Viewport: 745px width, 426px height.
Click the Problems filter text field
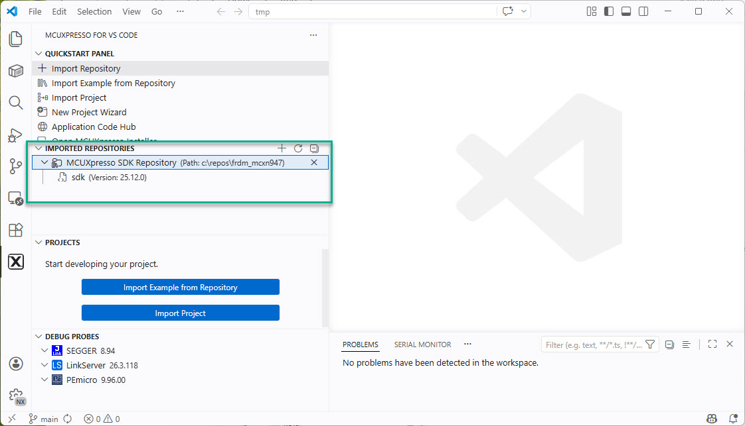(x=594, y=345)
